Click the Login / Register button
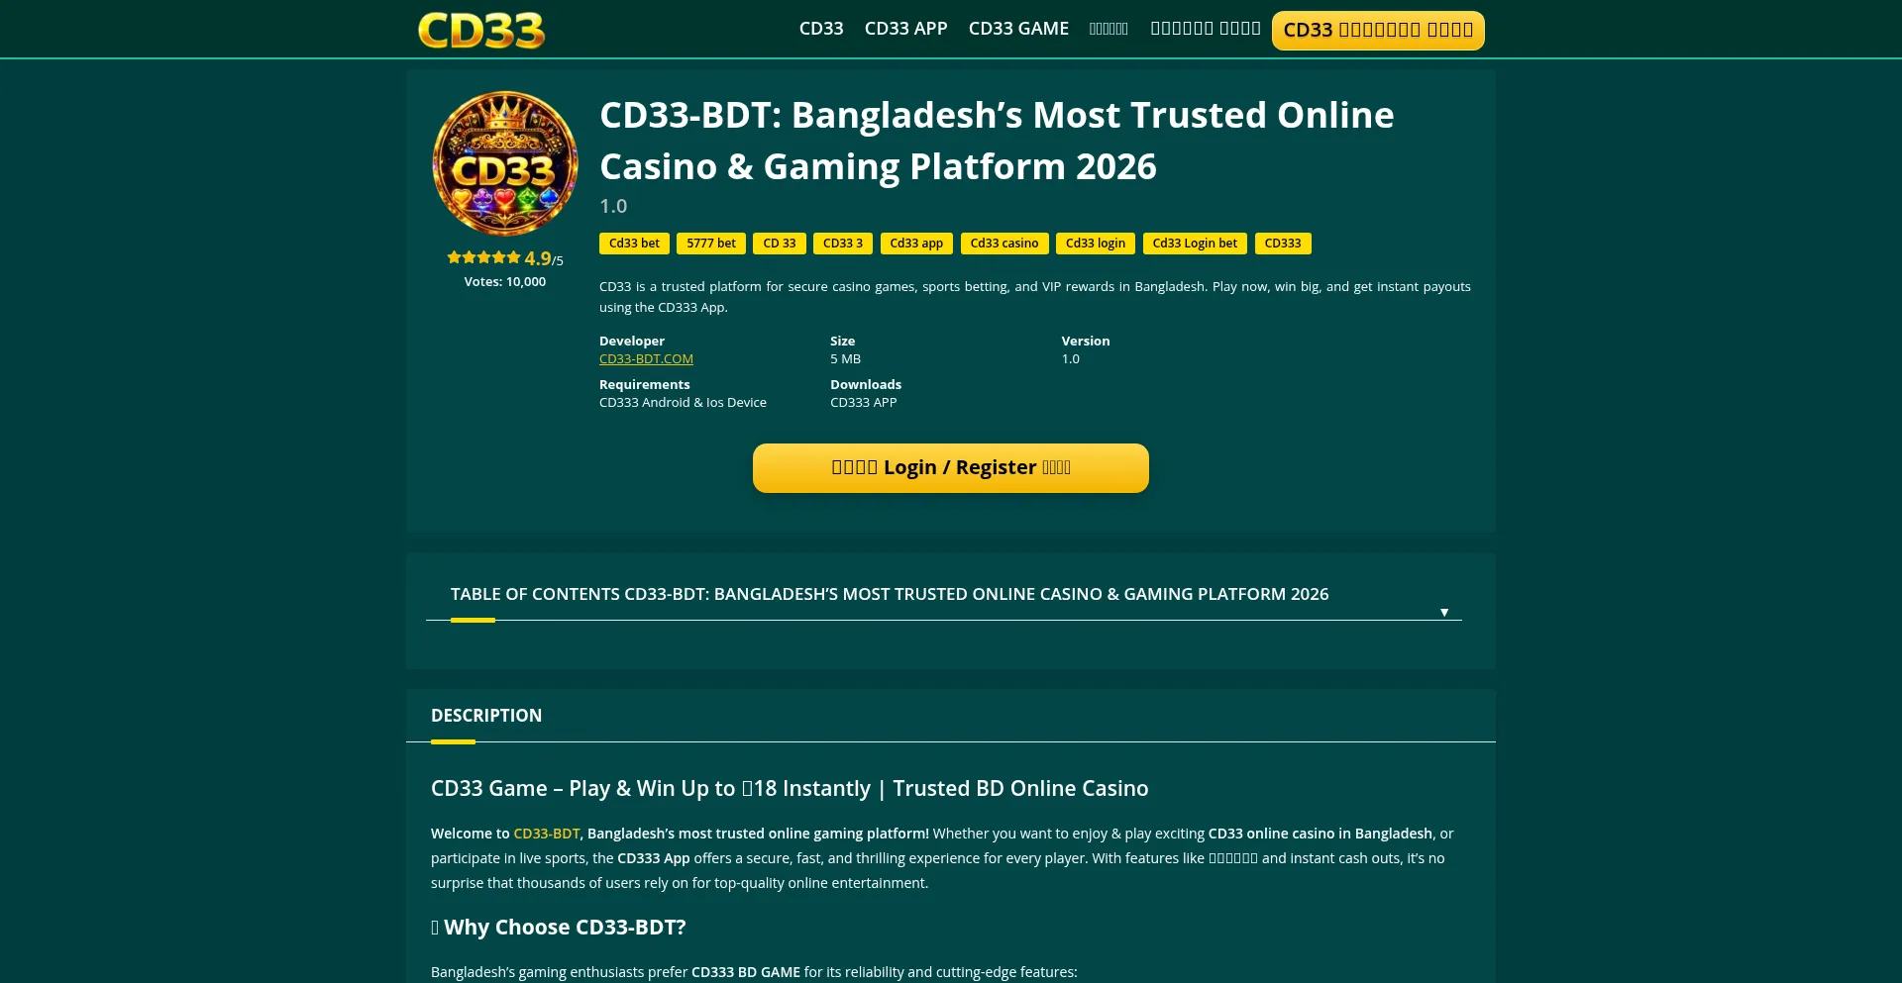The width and height of the screenshot is (1902, 983). 951,467
